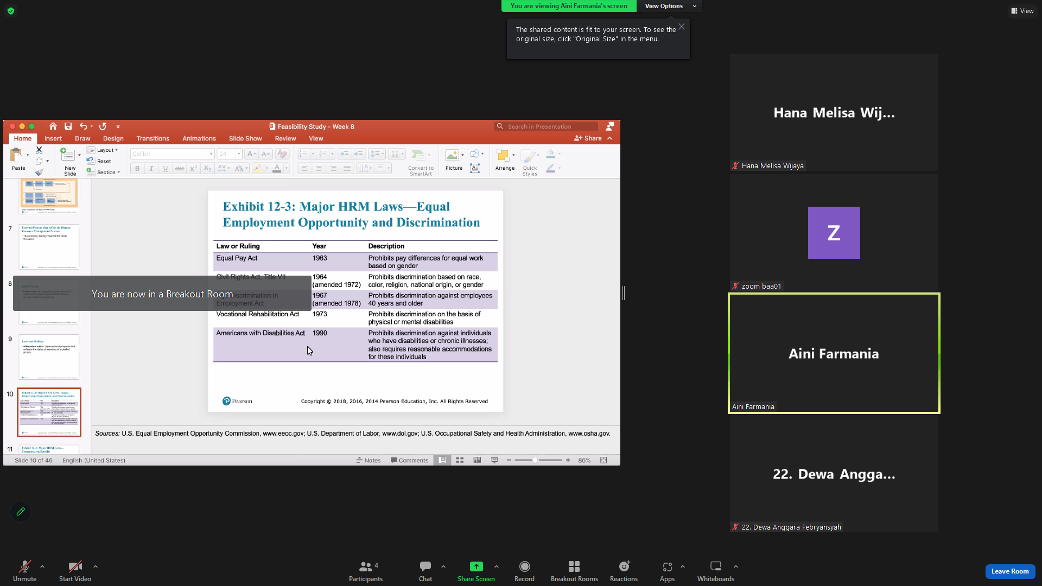Click the View button at top right
1042x586 pixels.
click(1022, 11)
